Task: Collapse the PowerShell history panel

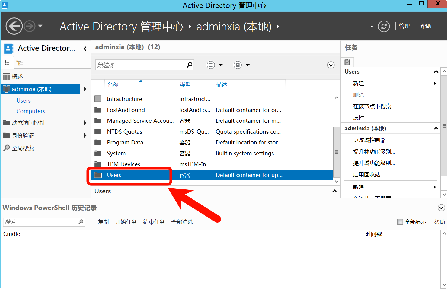Action: [441, 208]
